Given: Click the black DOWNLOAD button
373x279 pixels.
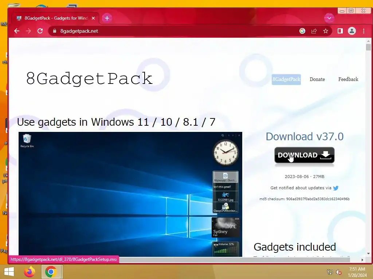Looking at the screenshot, I should click(x=304, y=155).
